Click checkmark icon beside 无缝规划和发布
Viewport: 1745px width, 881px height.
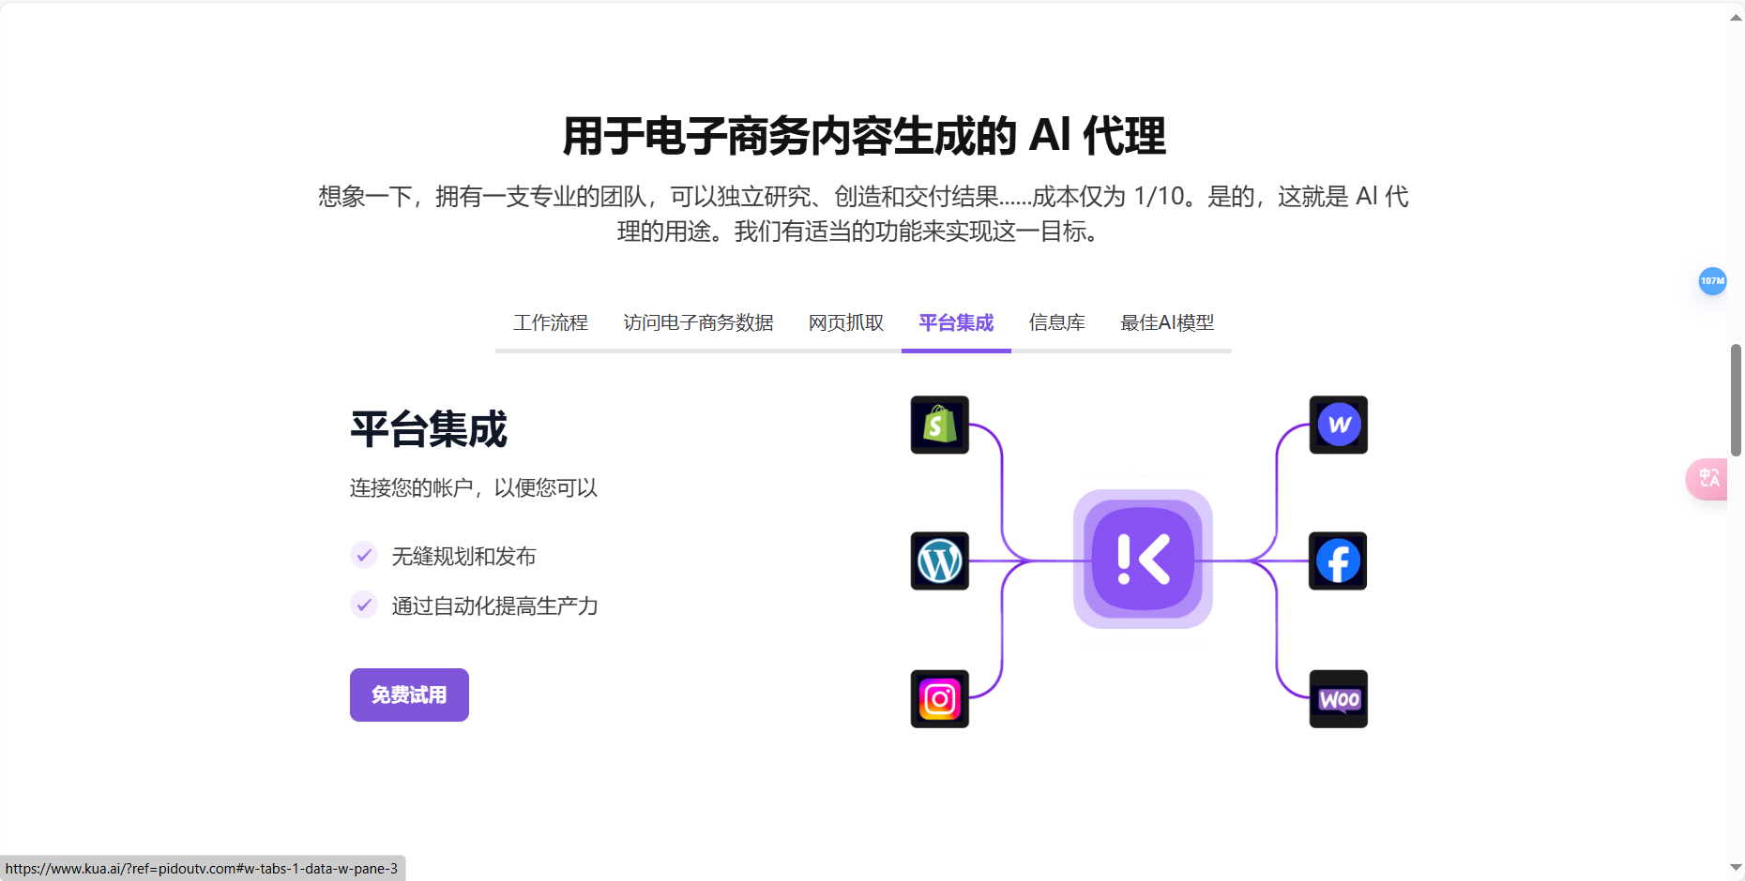click(x=364, y=555)
